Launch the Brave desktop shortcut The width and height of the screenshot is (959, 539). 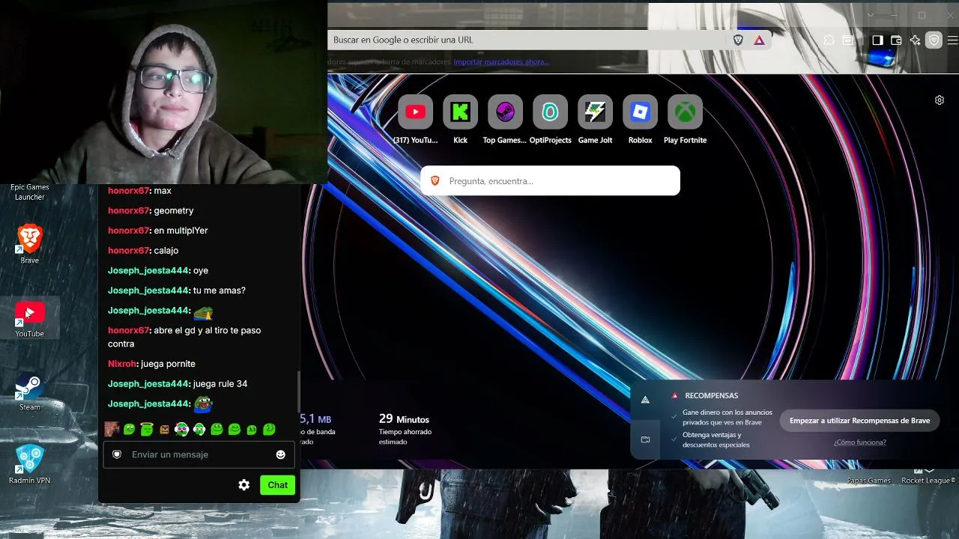pyautogui.click(x=29, y=244)
